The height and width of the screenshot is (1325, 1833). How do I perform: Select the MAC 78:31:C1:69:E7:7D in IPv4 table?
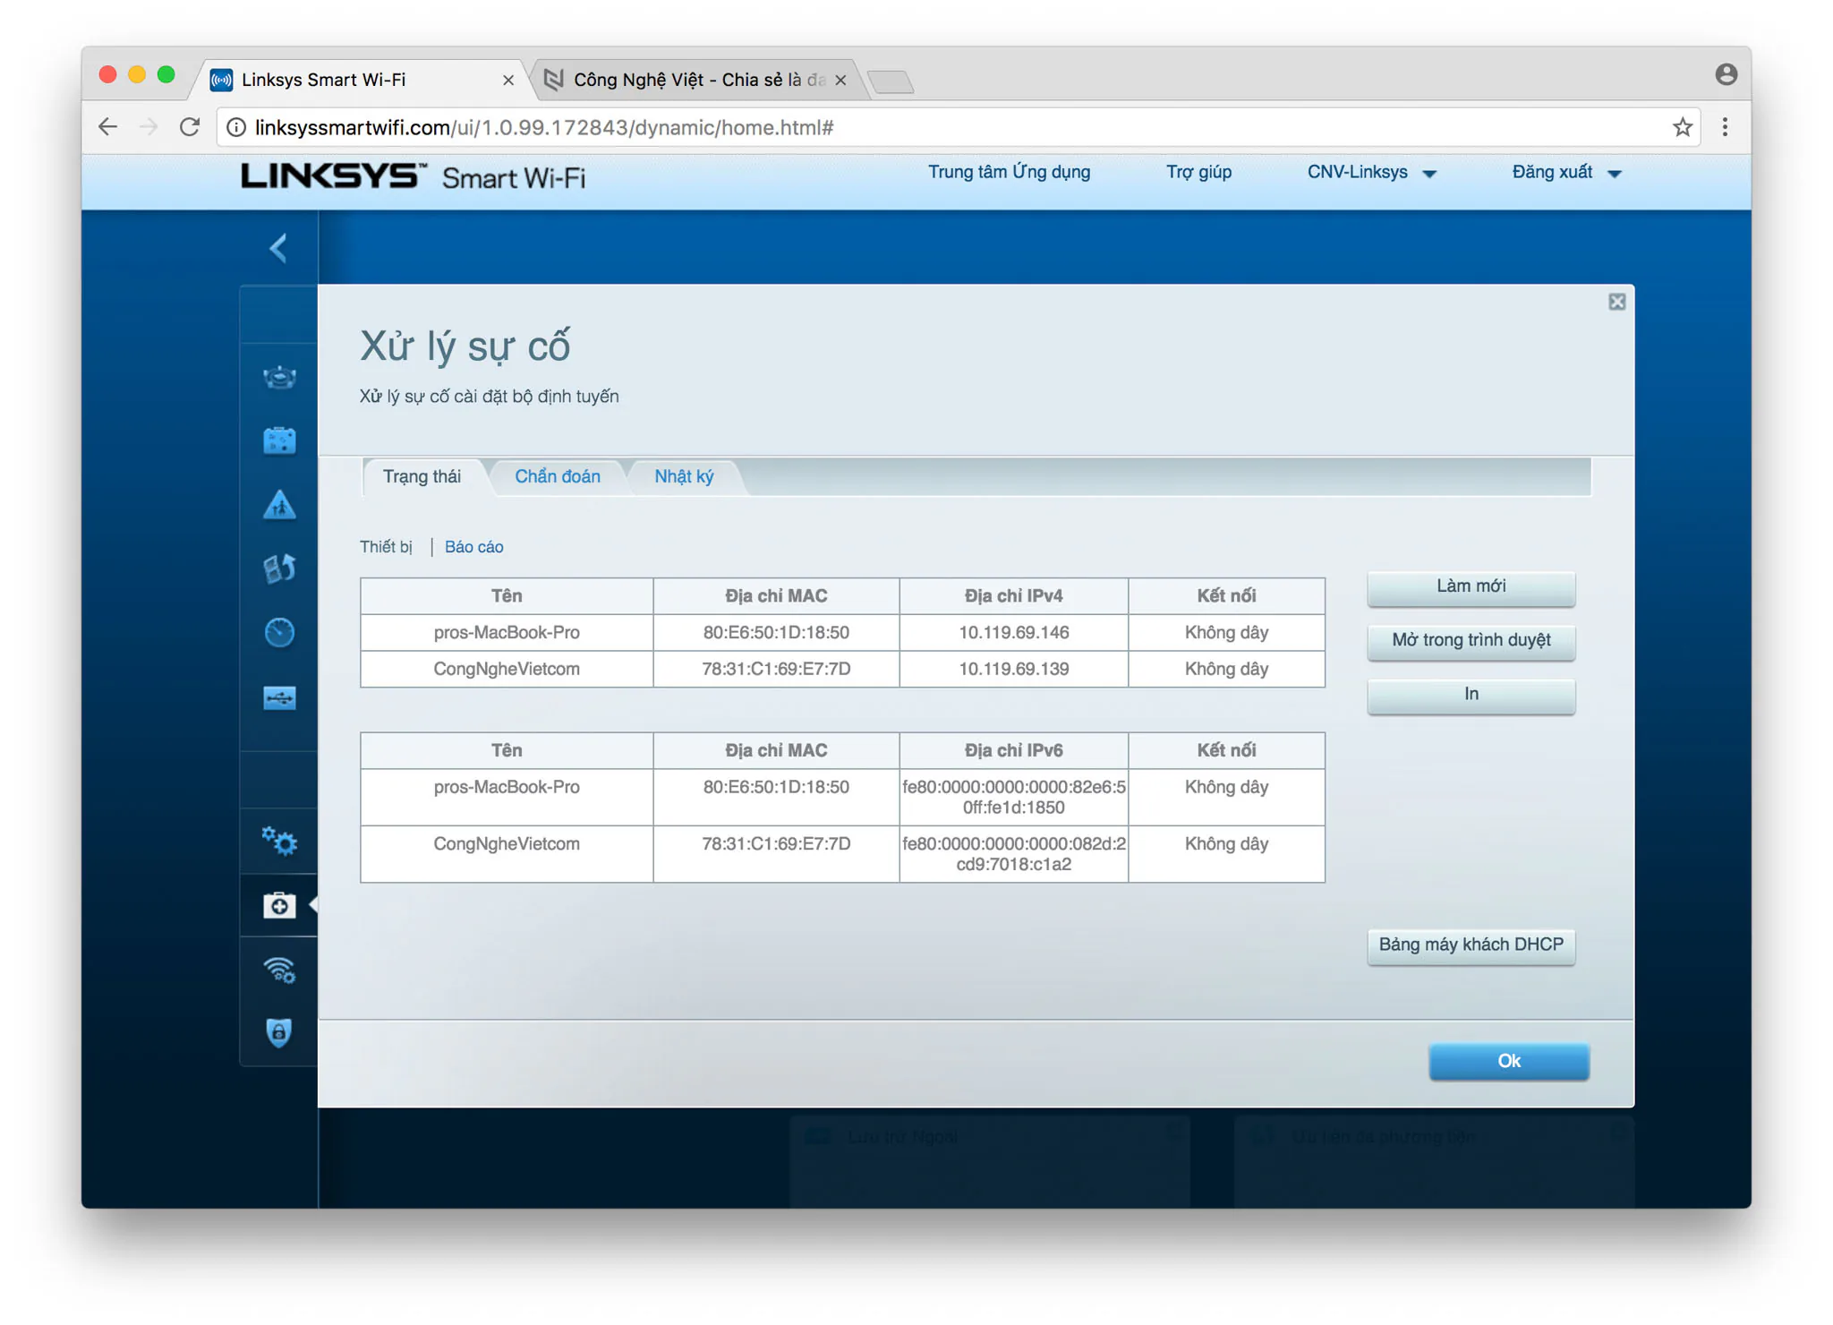click(x=776, y=670)
